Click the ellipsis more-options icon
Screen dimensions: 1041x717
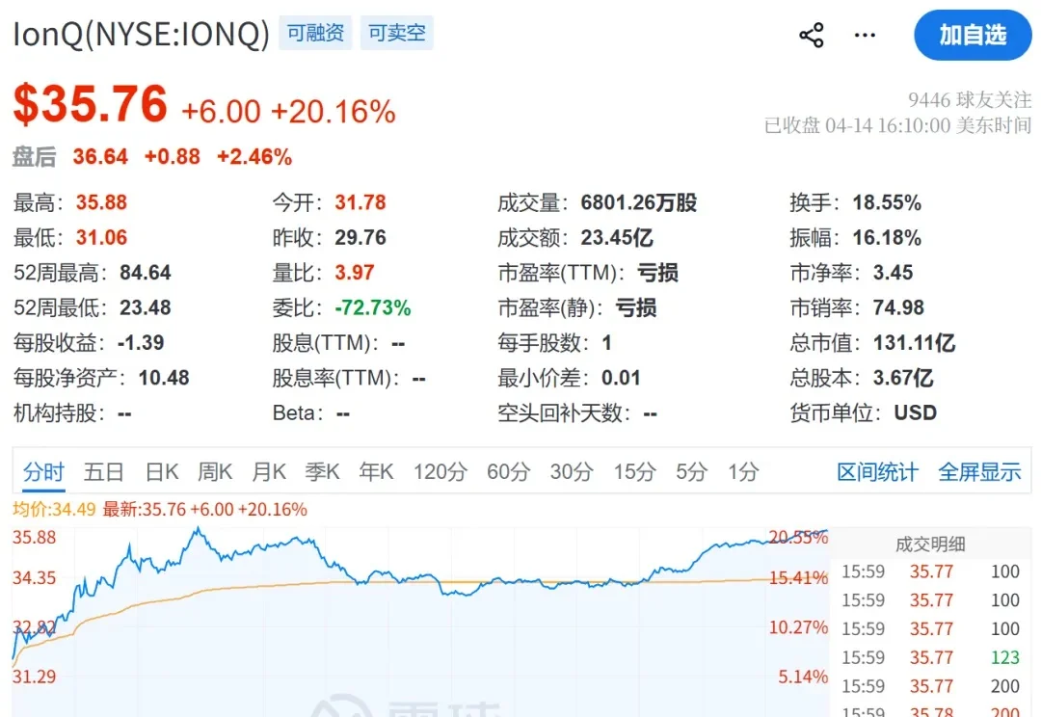click(x=864, y=35)
